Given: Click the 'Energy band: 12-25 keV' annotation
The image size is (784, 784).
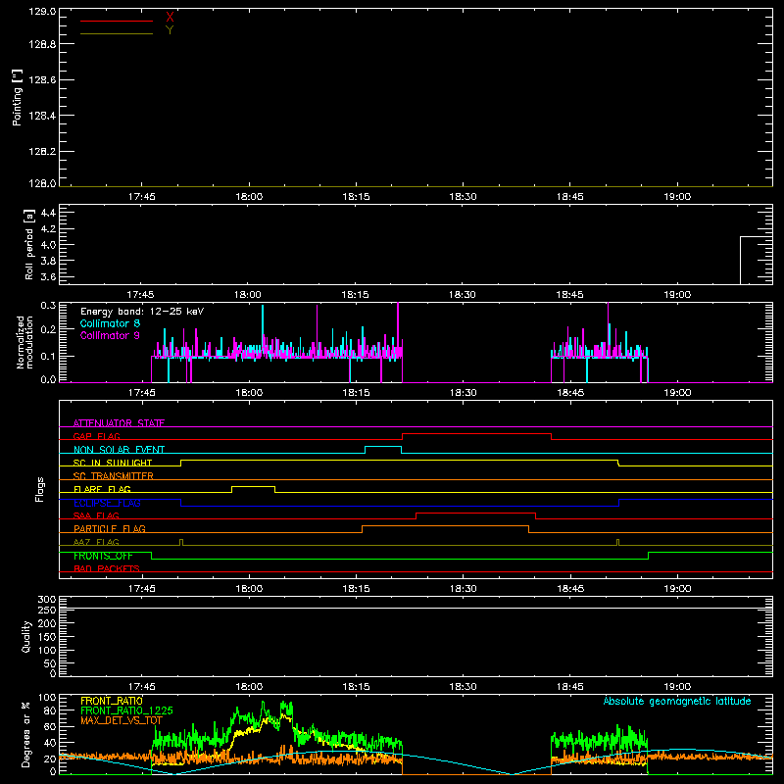Looking at the screenshot, I should click(142, 312).
